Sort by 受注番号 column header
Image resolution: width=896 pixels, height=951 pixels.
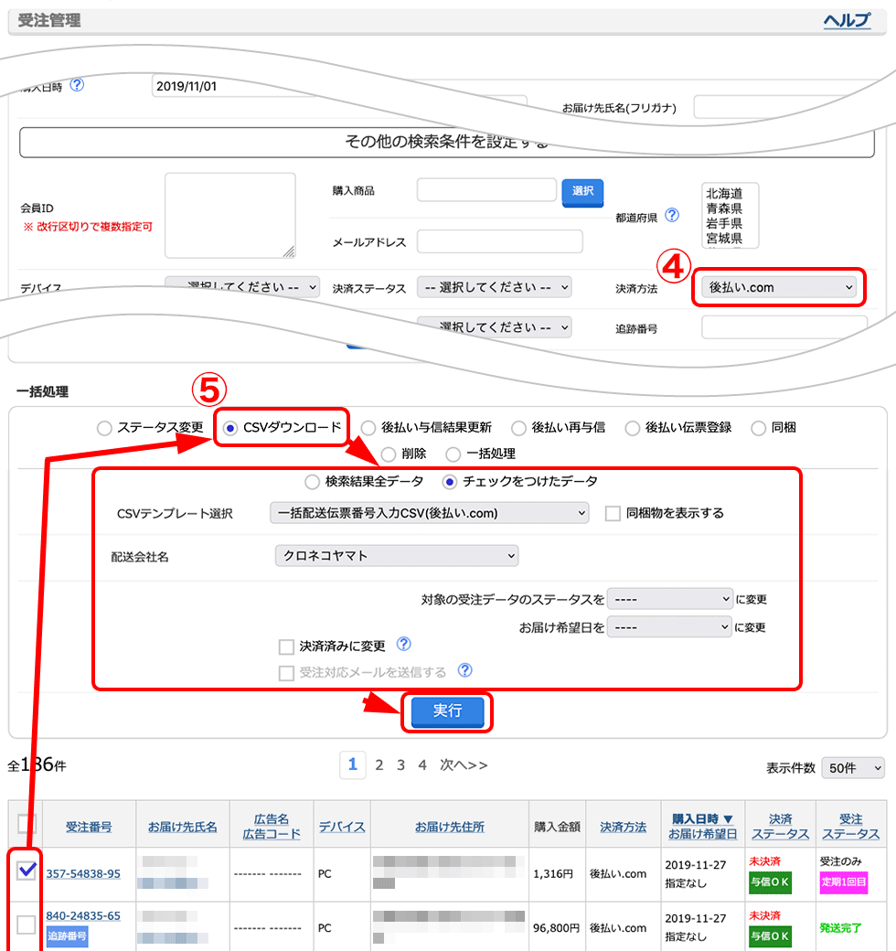coord(89,828)
